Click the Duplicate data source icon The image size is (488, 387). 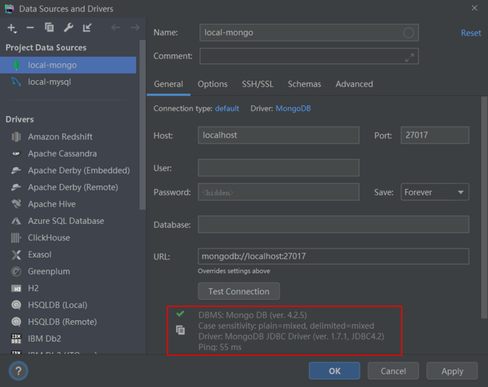click(49, 28)
